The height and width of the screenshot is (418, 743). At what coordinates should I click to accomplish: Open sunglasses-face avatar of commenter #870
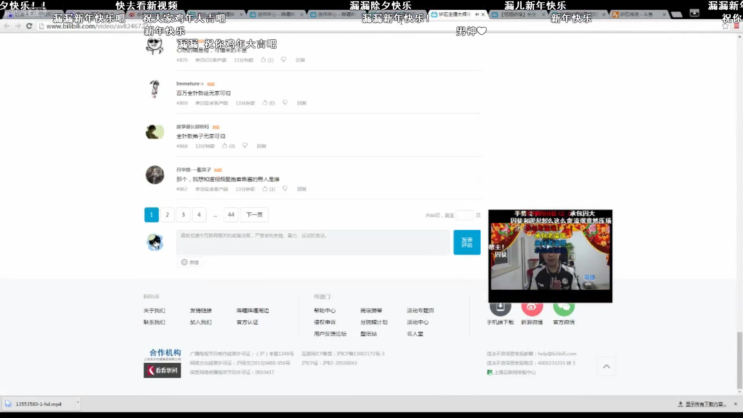[155, 46]
